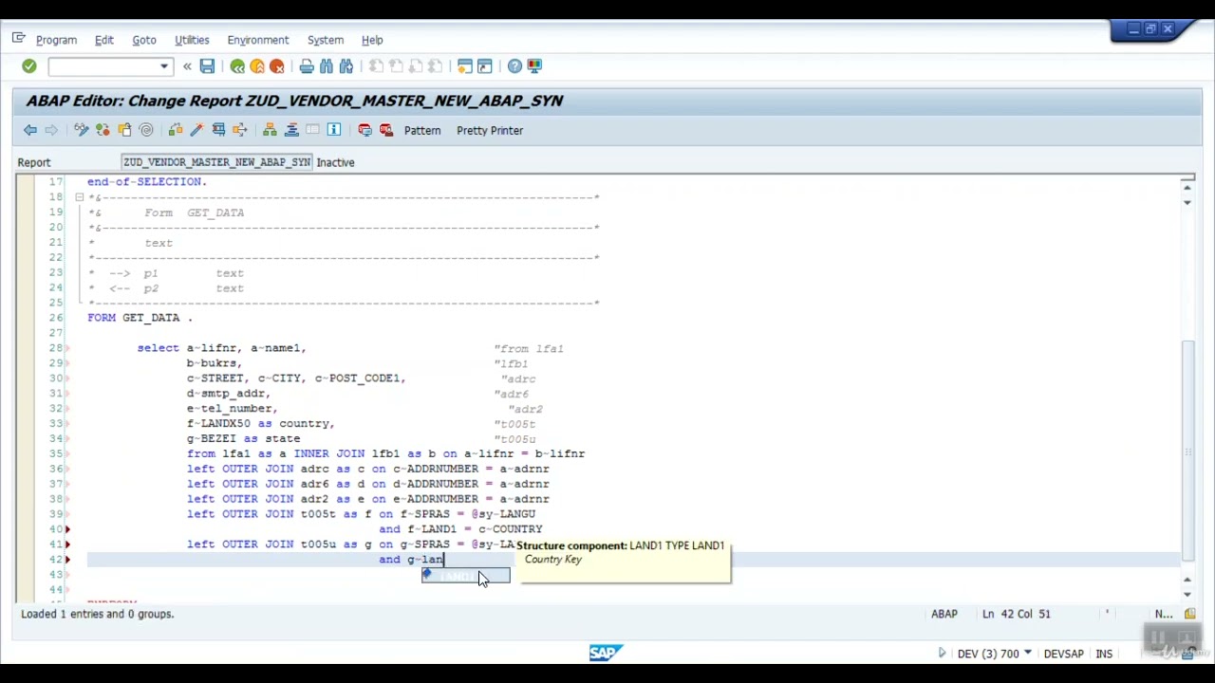
Task: Click the Inactive status label
Action: click(x=335, y=162)
